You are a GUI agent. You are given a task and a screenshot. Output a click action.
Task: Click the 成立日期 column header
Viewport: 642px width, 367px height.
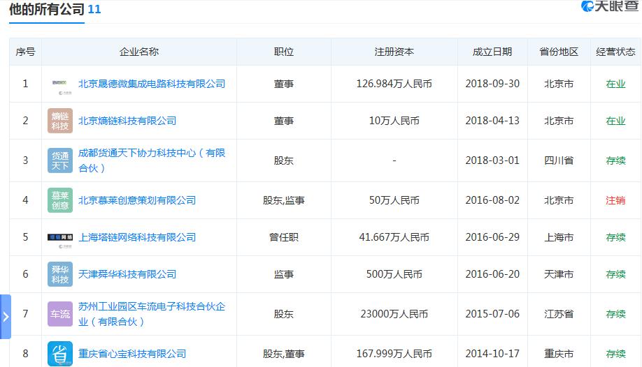click(492, 52)
